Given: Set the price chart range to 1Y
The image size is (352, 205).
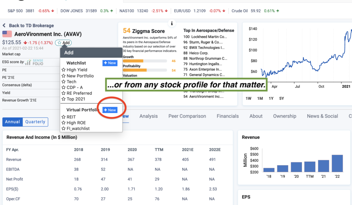Looking at the screenshot, I should (x=271, y=98).
